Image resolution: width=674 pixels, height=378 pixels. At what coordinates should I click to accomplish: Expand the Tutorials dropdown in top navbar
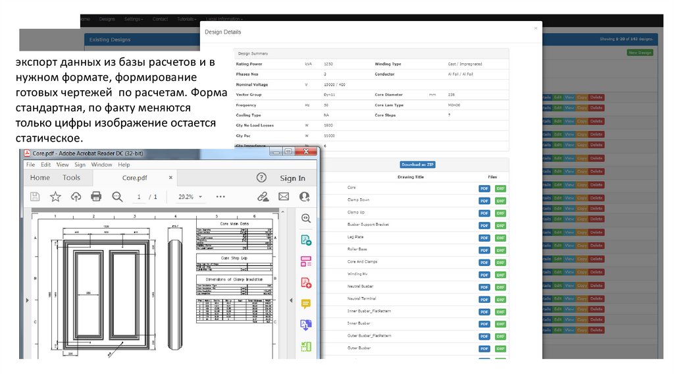pos(188,19)
